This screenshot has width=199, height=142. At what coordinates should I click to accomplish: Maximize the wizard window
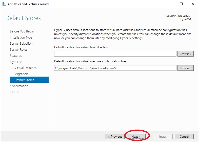pos(181,4)
